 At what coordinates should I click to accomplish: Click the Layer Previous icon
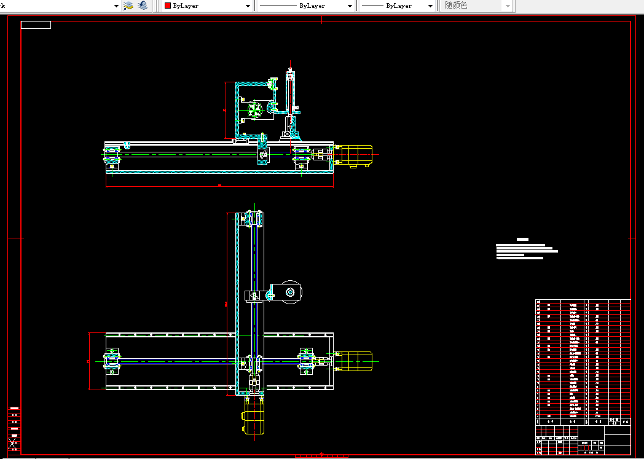pyautogui.click(x=143, y=6)
